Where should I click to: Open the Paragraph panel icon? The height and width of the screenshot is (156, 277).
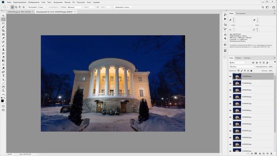pyautogui.click(x=225, y=39)
